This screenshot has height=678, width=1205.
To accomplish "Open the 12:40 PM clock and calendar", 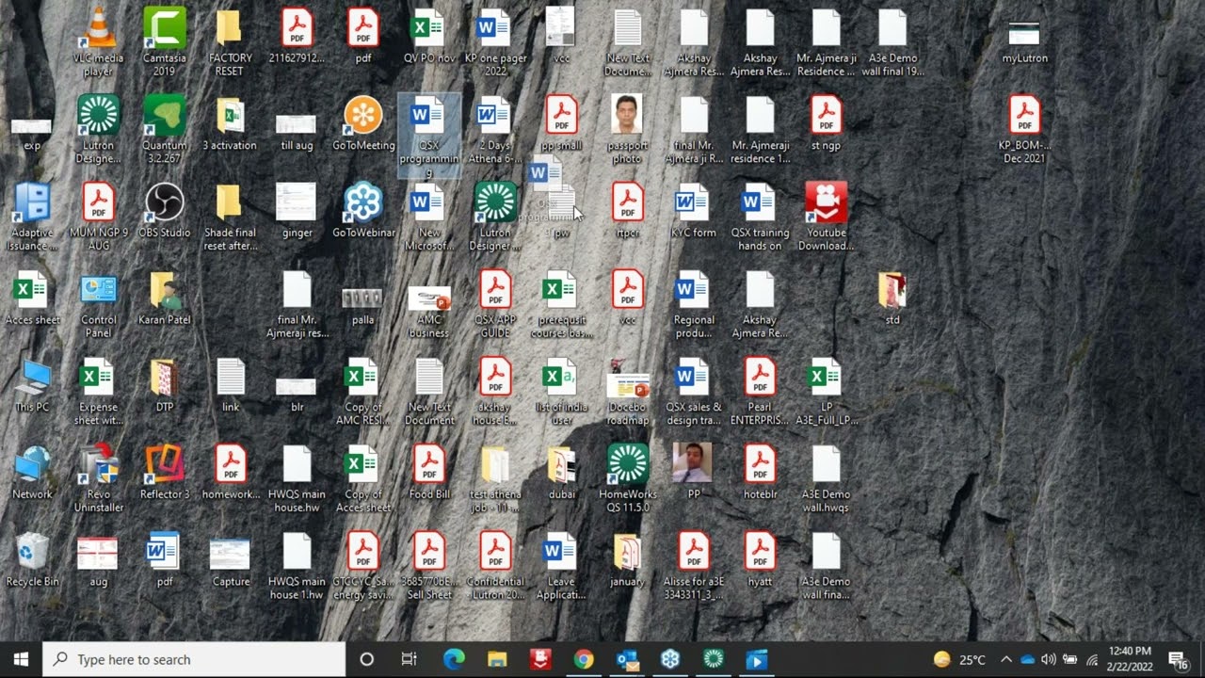I will click(x=1130, y=659).
